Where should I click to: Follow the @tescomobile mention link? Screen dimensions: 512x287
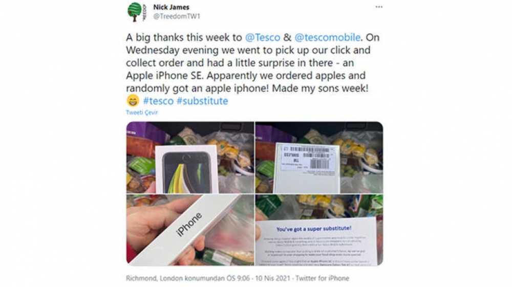[x=328, y=37]
